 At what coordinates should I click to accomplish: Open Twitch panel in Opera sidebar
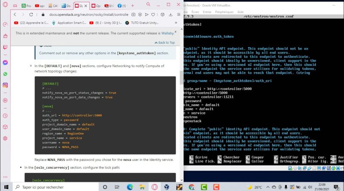pyautogui.click(x=5, y=47)
